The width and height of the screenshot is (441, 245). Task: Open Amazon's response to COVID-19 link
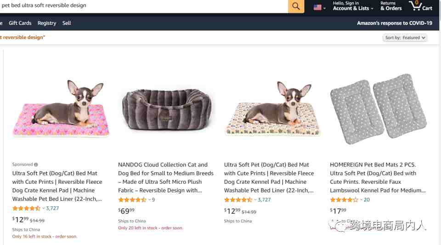pos(395,23)
